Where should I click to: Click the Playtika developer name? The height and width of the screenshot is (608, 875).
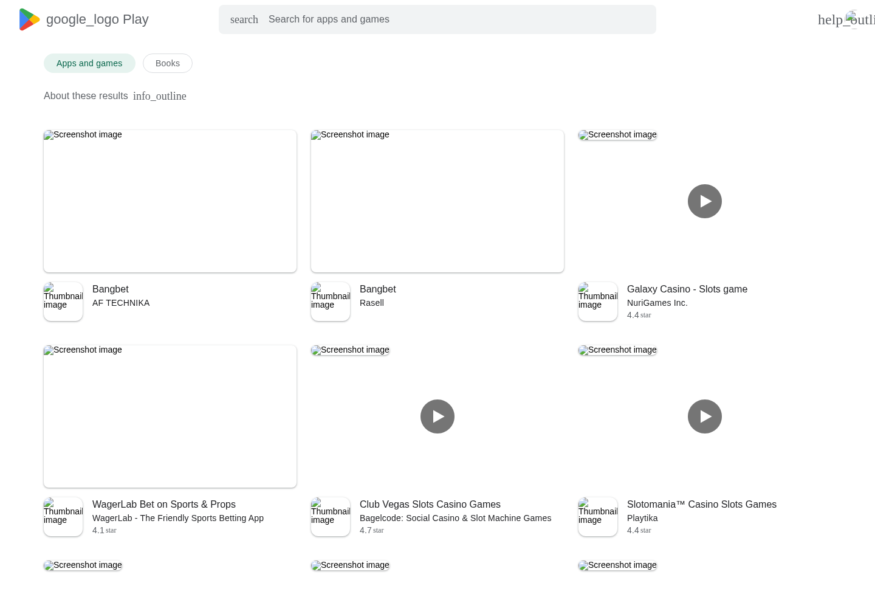tap(642, 518)
